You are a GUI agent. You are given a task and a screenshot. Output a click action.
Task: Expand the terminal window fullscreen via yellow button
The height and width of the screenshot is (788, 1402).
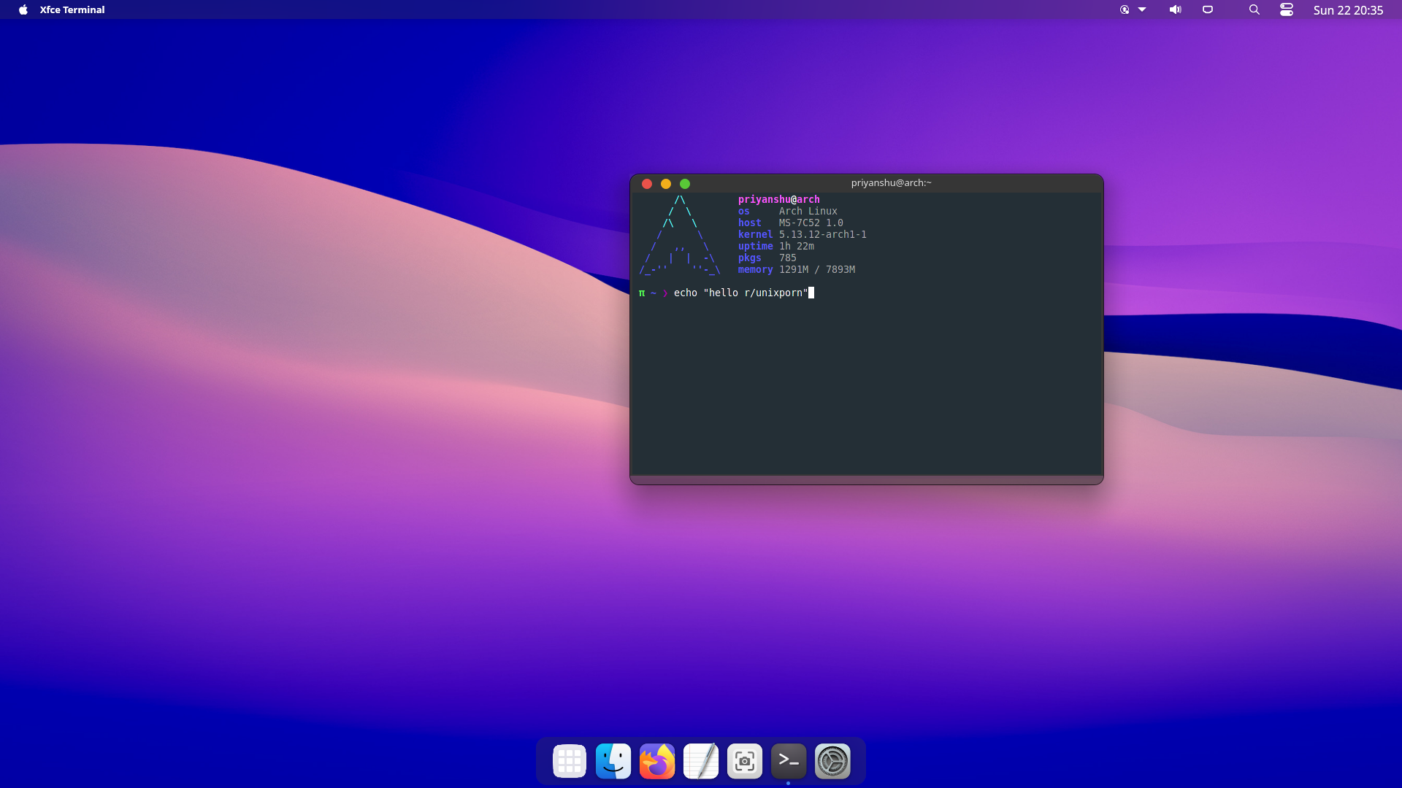pos(666,184)
